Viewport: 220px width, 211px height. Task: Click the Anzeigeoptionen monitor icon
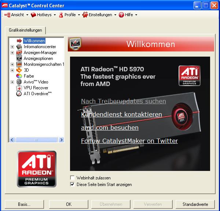coord(19,58)
